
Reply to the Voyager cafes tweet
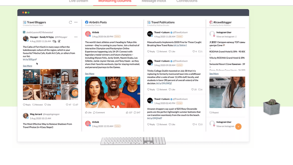pyautogui.click(x=27, y=105)
